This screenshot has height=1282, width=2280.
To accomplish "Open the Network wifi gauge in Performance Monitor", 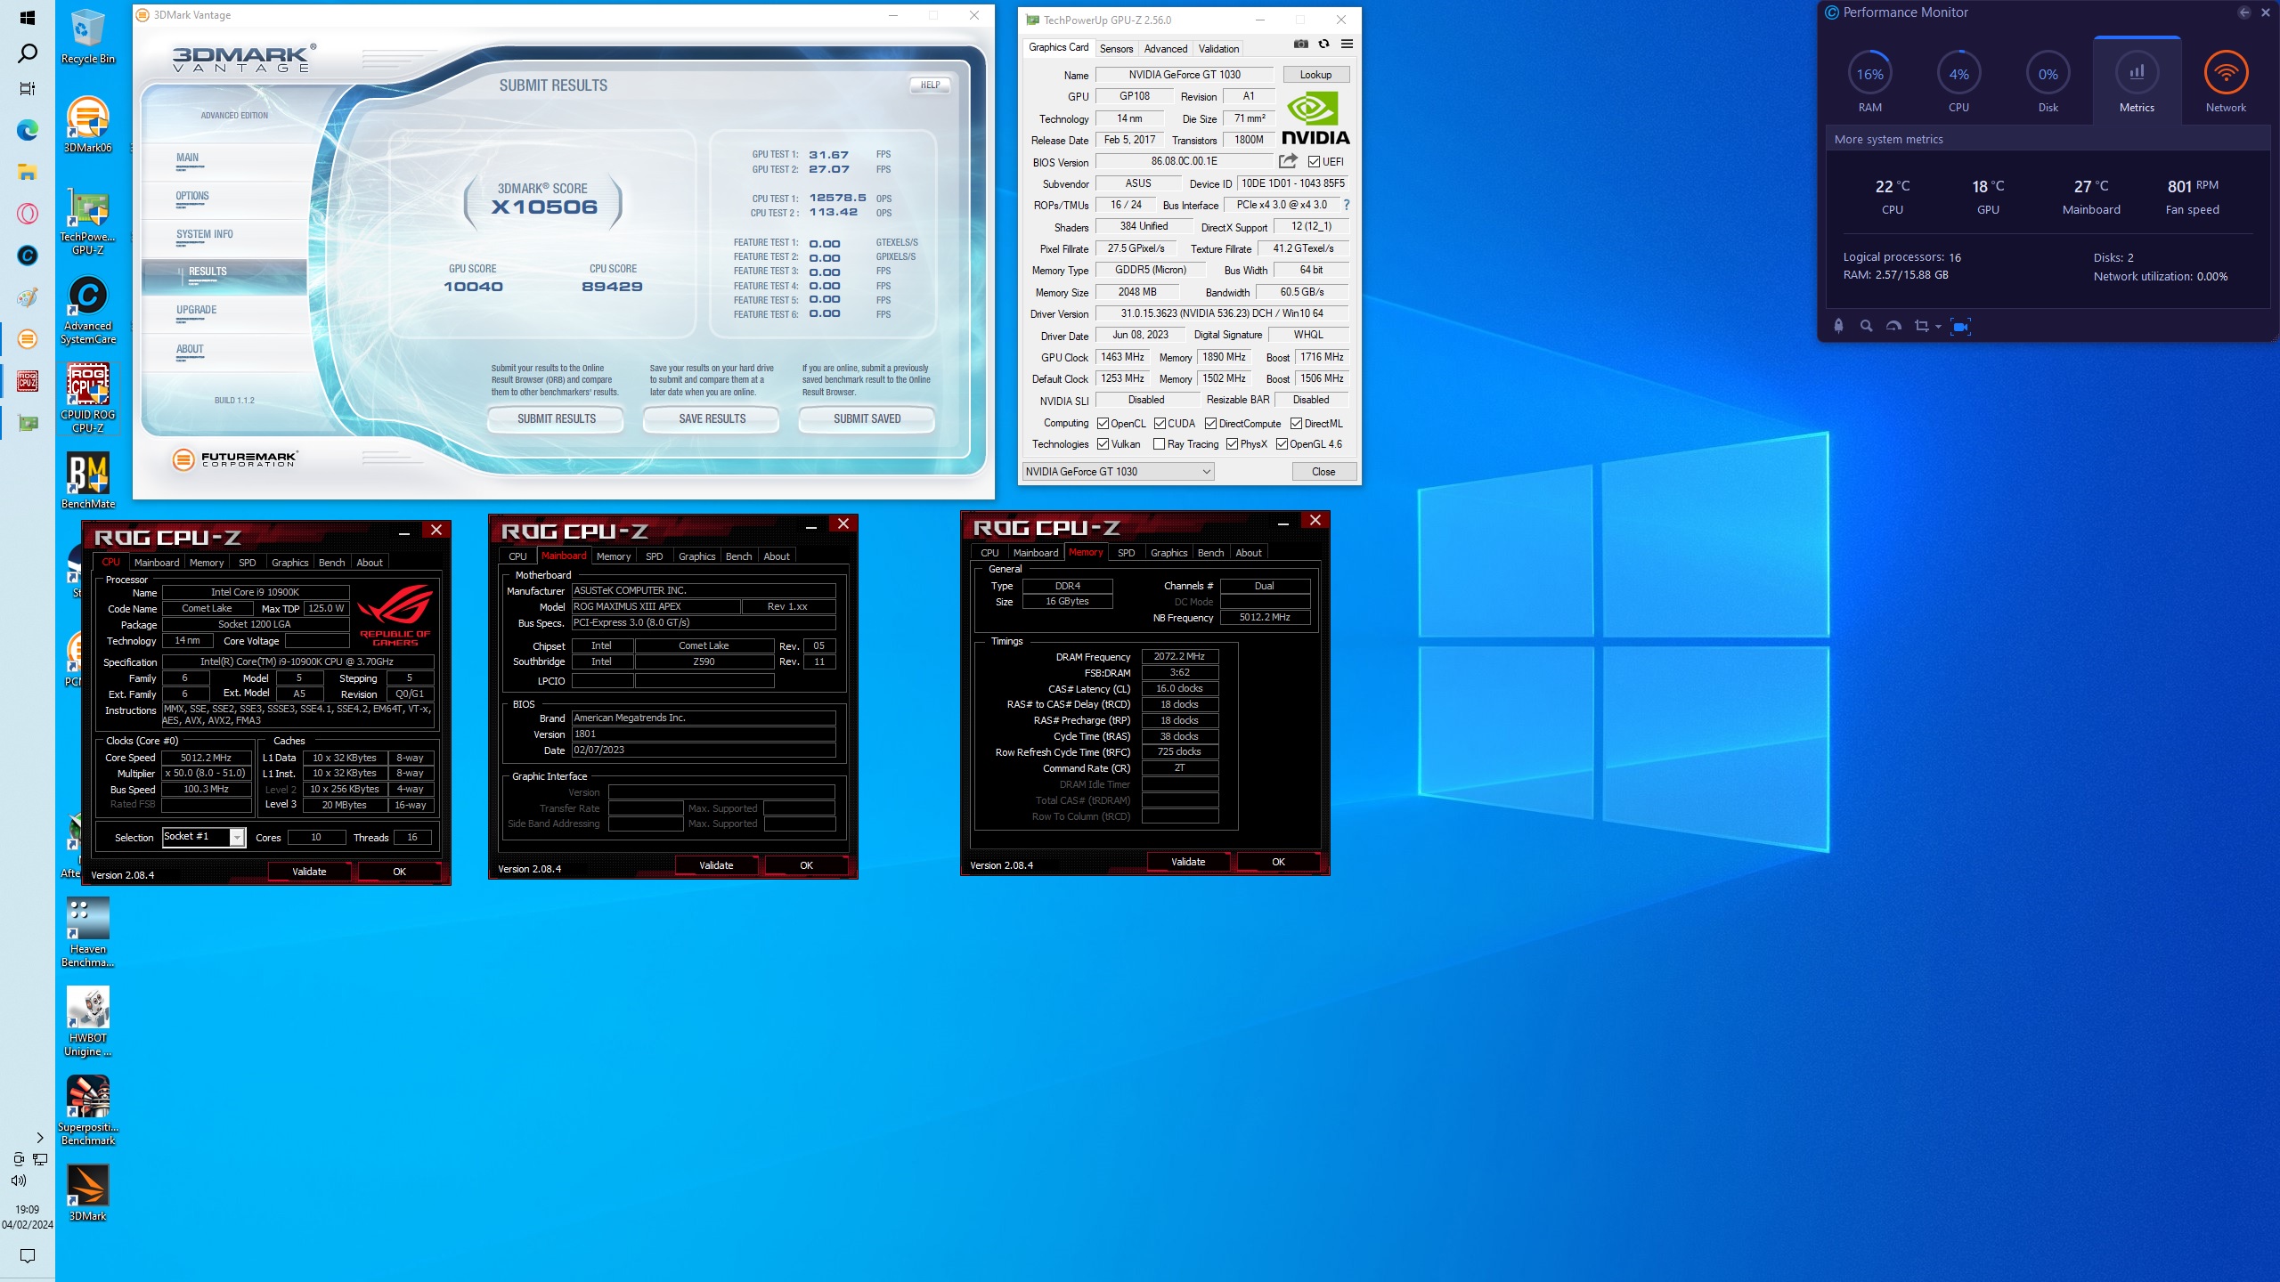I will 2226,74.
